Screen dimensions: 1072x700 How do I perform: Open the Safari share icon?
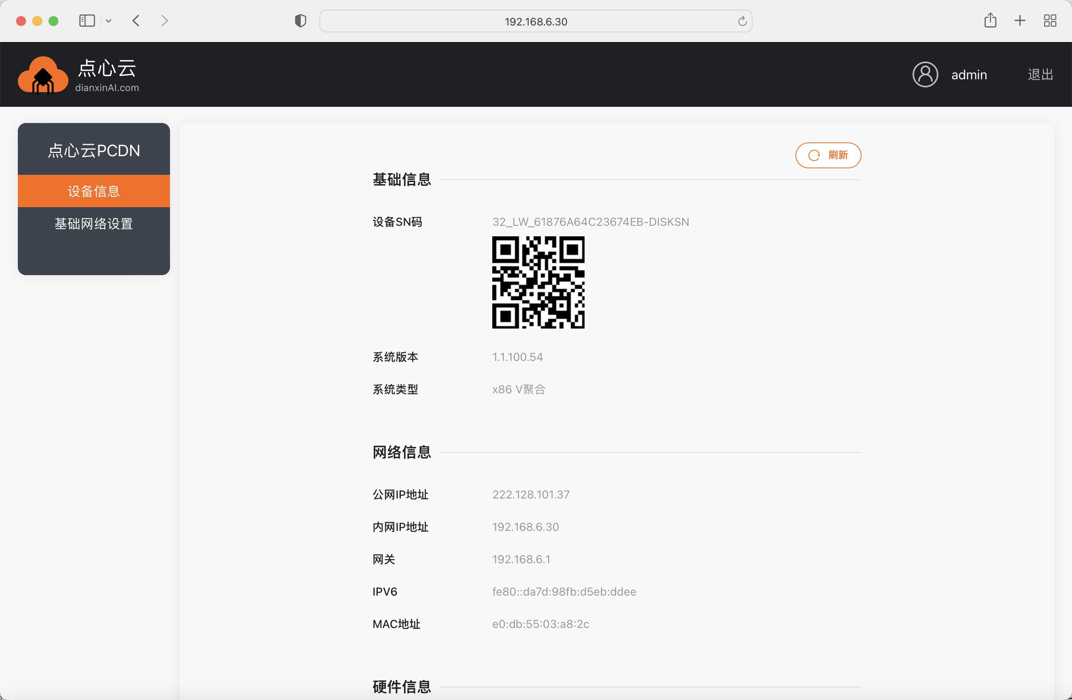990,20
